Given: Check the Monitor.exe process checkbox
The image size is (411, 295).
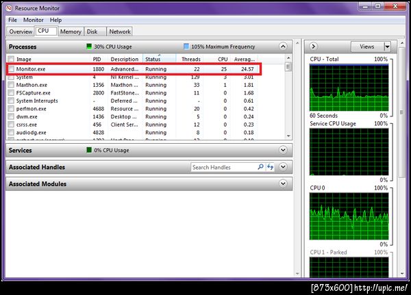Looking at the screenshot, I should click(x=11, y=69).
